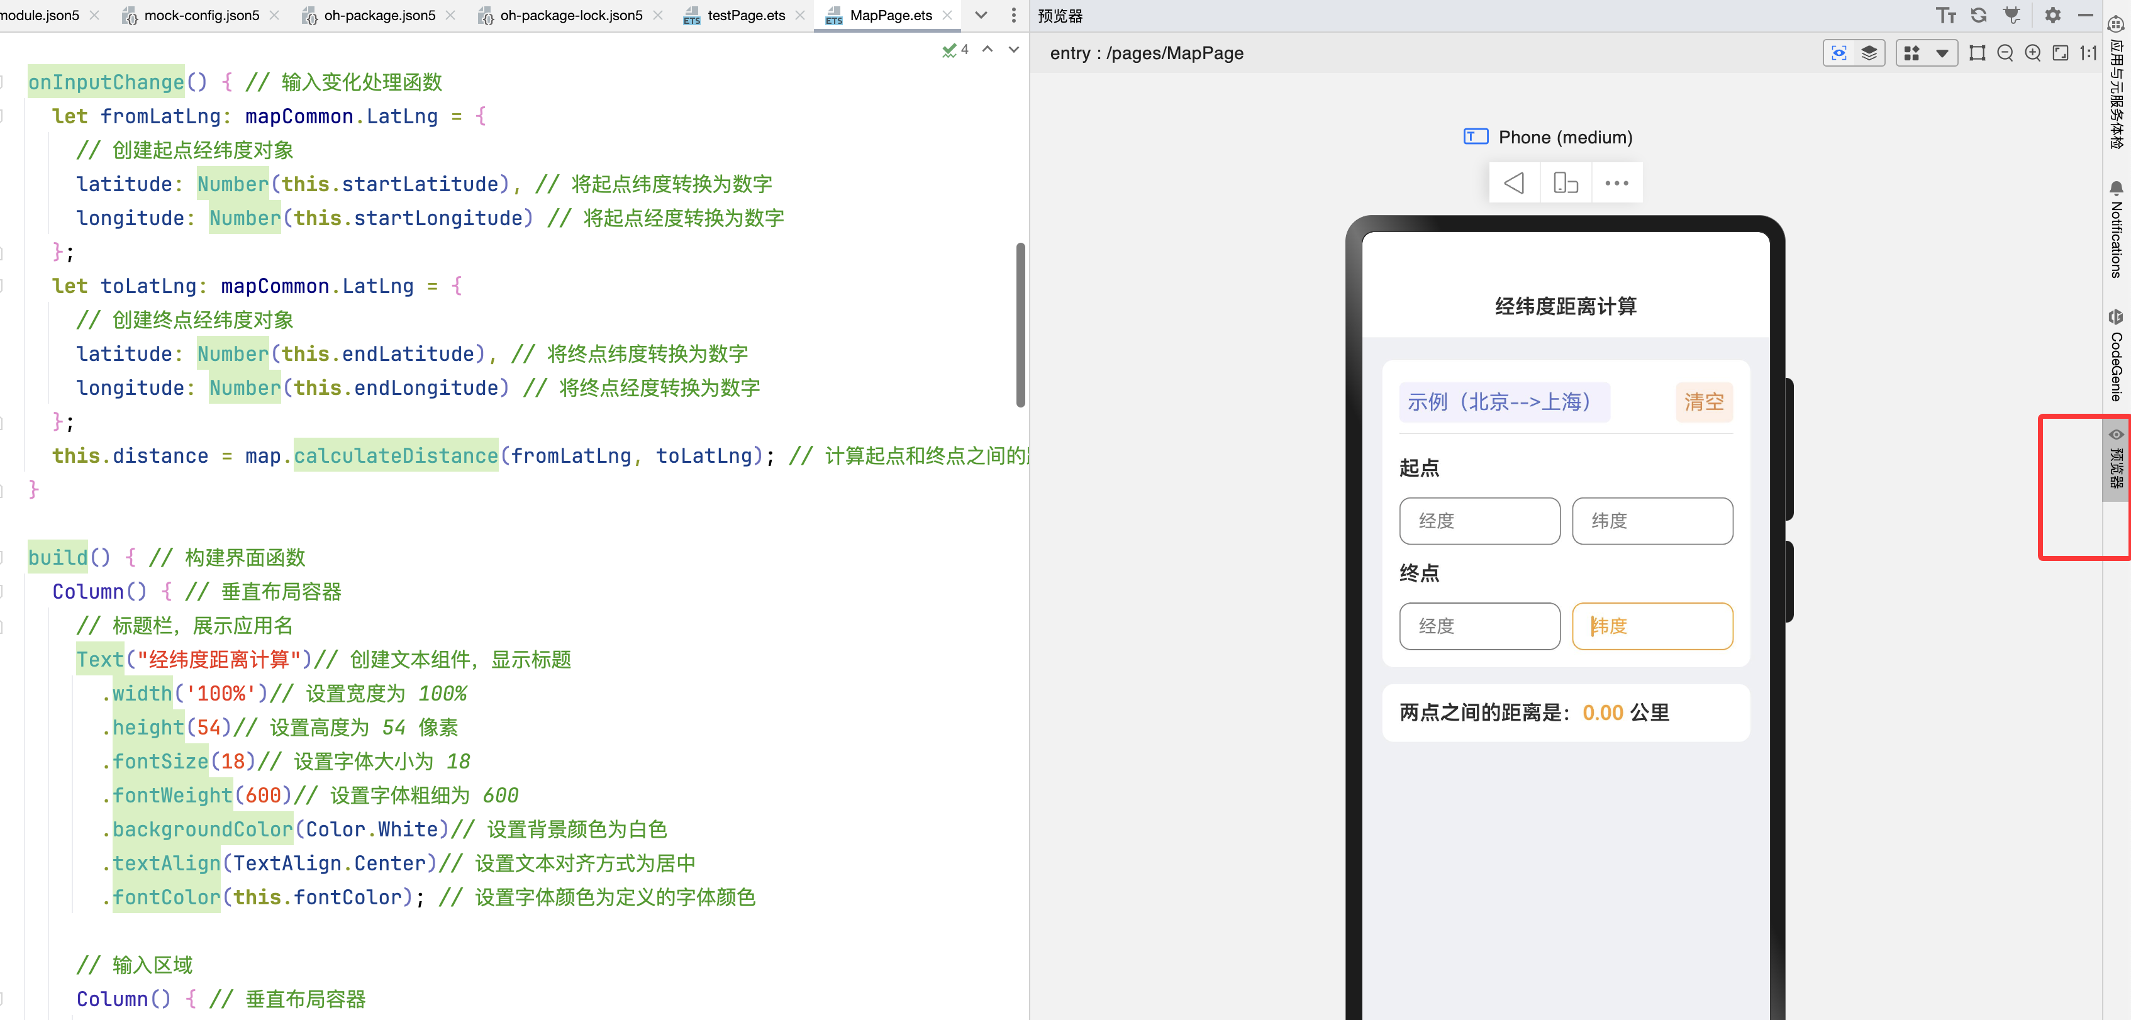Click the editor vertical scrollbar
The height and width of the screenshot is (1020, 2131).
1020,325
